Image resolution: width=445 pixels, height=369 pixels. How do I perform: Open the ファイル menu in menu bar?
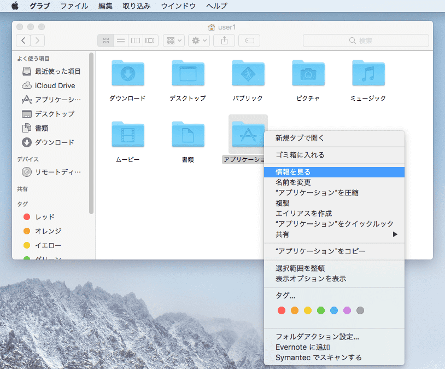pyautogui.click(x=74, y=6)
